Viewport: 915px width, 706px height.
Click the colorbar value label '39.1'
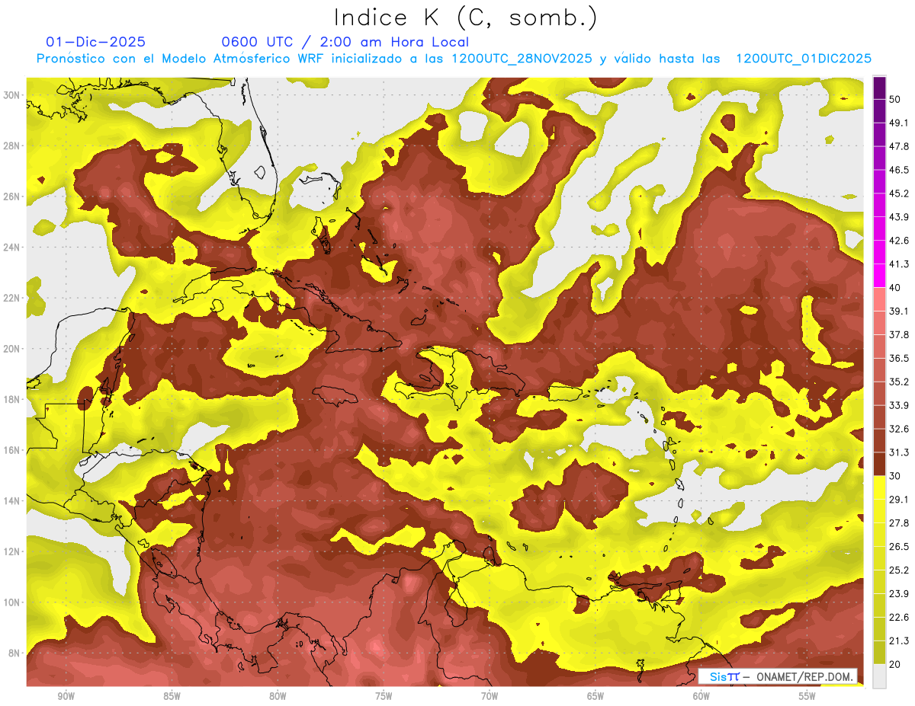899,311
